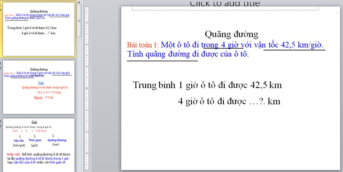Click the animation star icon beside slide 3
343x172 pixels.
click(x=1, y=124)
